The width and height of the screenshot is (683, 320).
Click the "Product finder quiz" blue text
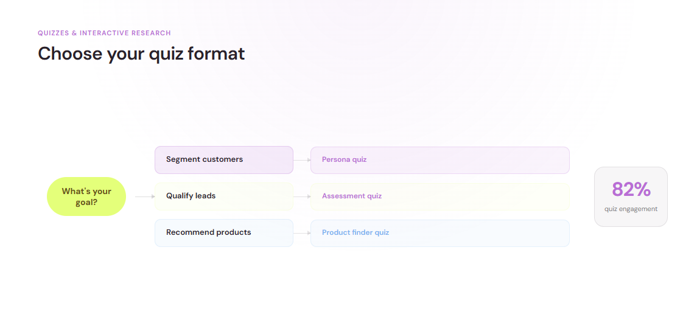(x=356, y=232)
